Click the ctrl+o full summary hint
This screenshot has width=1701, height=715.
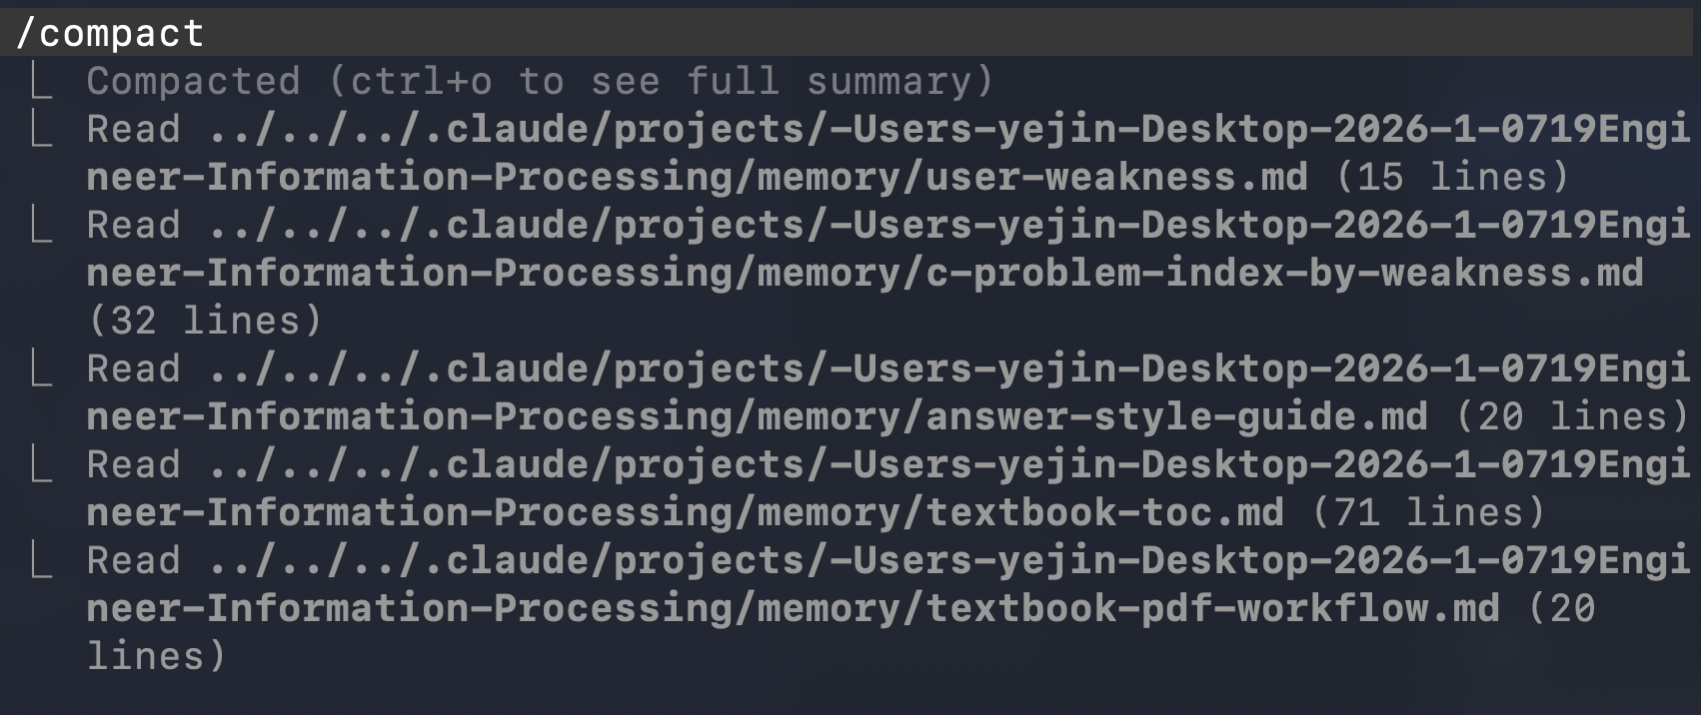pos(662,81)
